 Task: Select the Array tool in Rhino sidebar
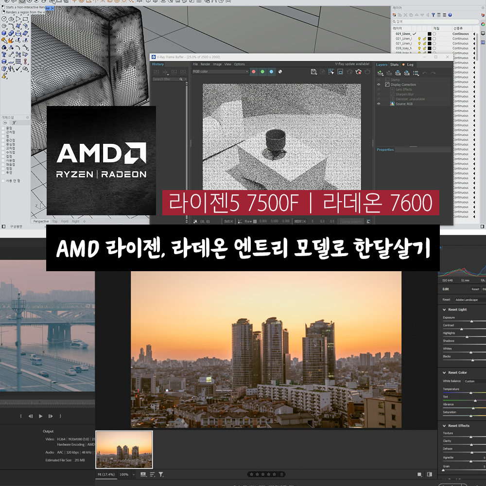coord(18,62)
